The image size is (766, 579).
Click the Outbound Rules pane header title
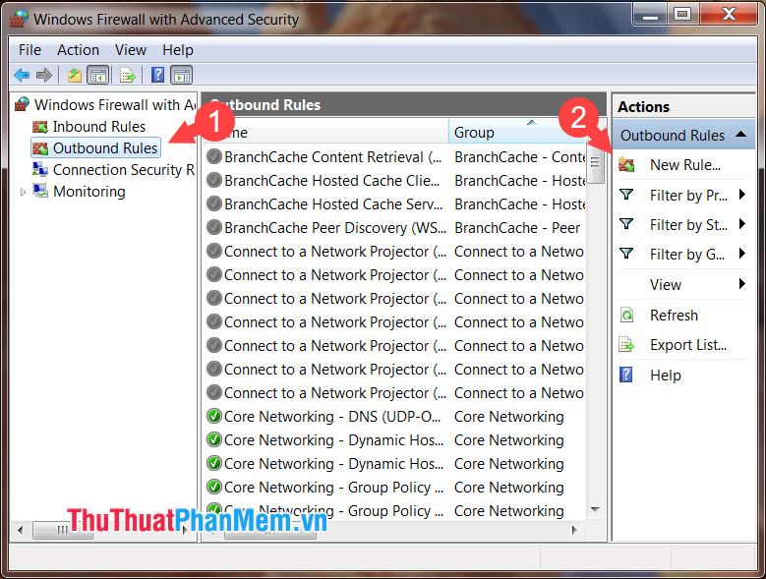point(265,105)
